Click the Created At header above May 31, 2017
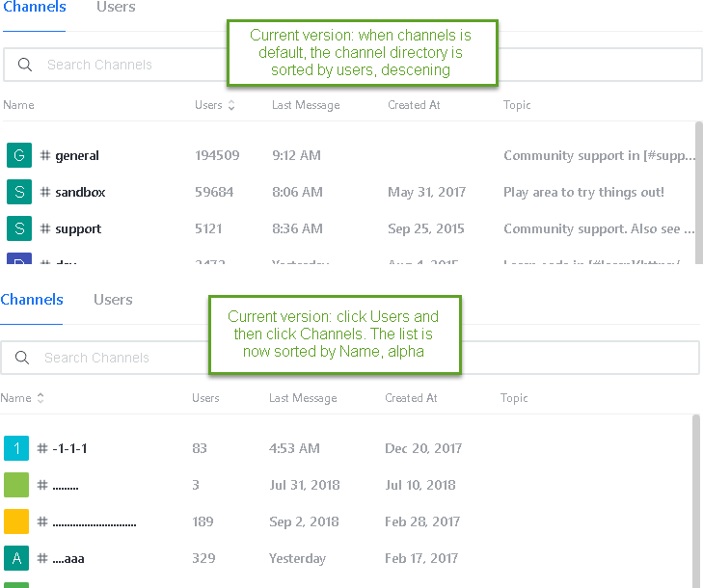The image size is (703, 588). coord(414,105)
